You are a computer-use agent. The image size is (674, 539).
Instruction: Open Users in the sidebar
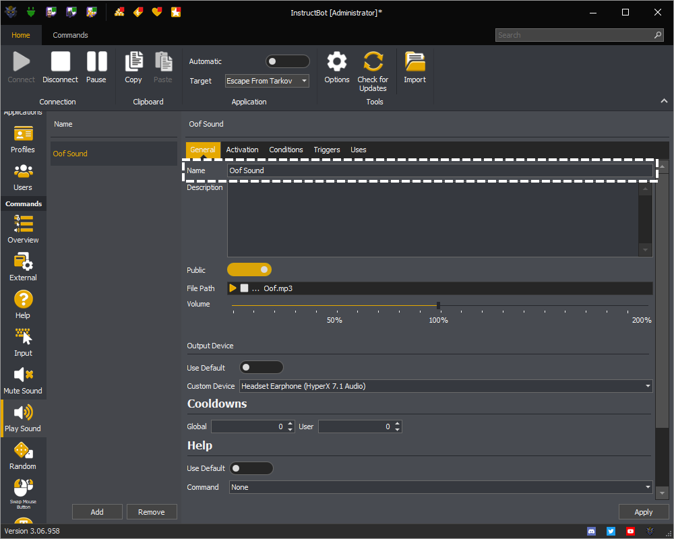(23, 177)
